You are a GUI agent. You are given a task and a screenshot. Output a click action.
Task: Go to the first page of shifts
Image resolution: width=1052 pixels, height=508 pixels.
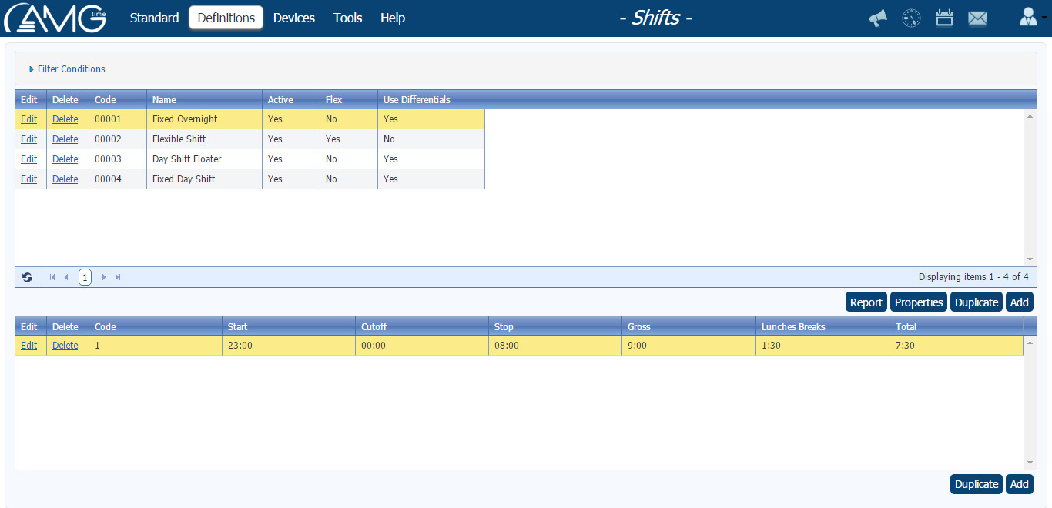click(52, 276)
